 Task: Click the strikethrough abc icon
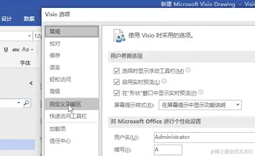tap(16, 49)
